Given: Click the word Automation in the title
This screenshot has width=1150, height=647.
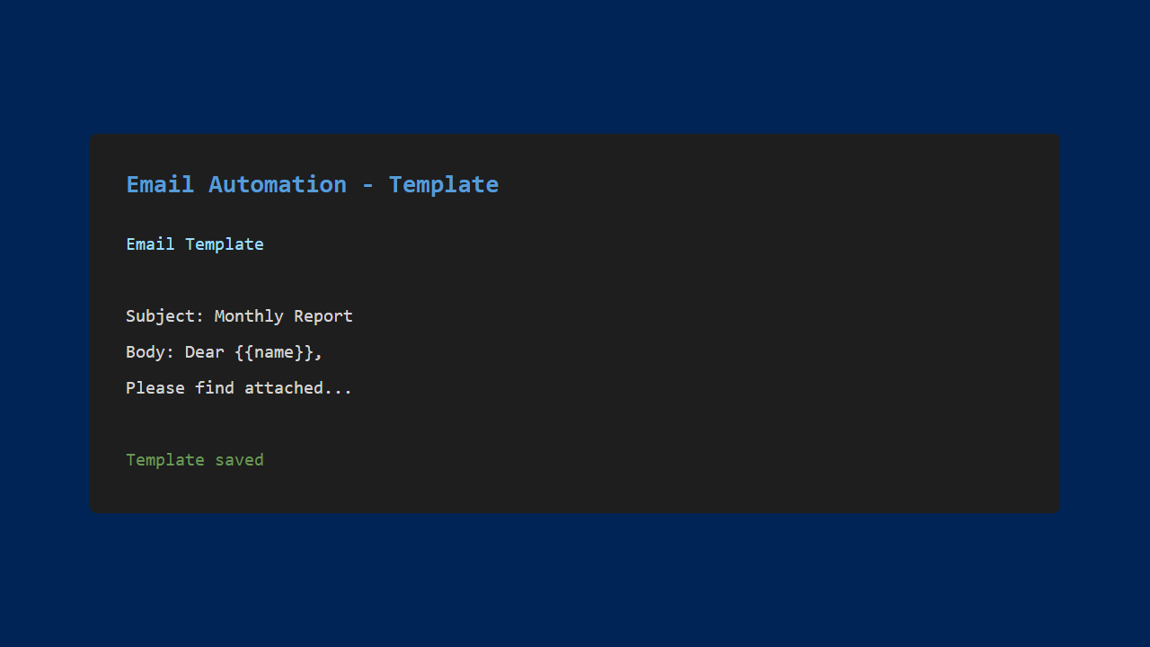Looking at the screenshot, I should (277, 185).
